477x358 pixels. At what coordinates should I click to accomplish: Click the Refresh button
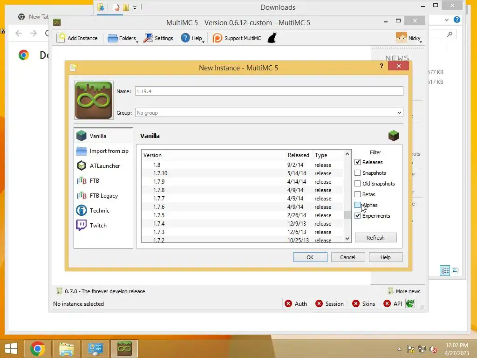coord(376,237)
